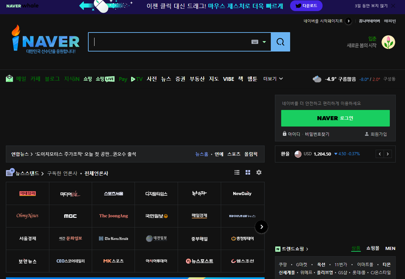Close the Whale banner with X
This screenshot has width=405, height=279.
point(393,6)
